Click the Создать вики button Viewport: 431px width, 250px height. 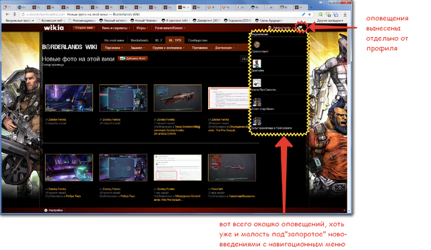click(84, 28)
